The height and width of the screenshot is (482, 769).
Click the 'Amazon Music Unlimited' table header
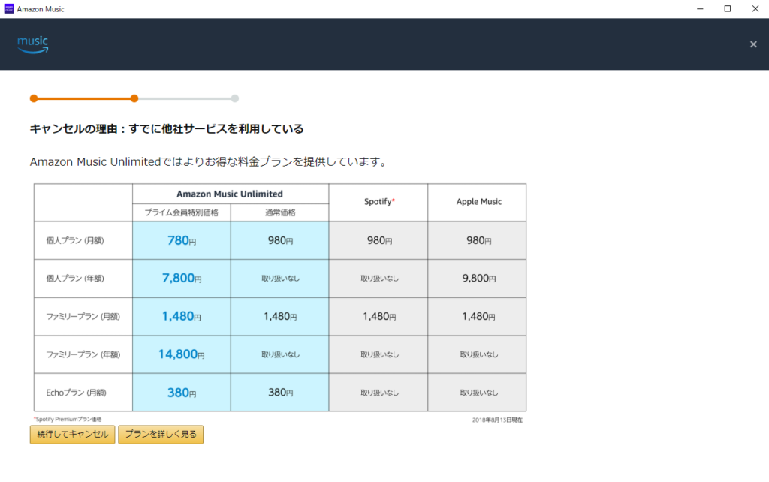(x=230, y=194)
